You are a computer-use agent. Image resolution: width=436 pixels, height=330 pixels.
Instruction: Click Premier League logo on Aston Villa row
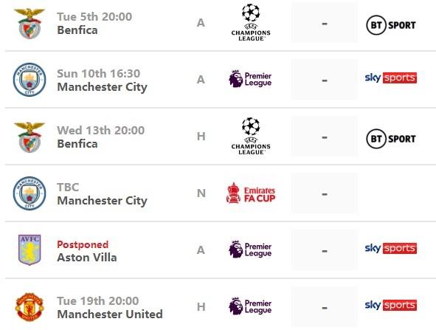250,250
